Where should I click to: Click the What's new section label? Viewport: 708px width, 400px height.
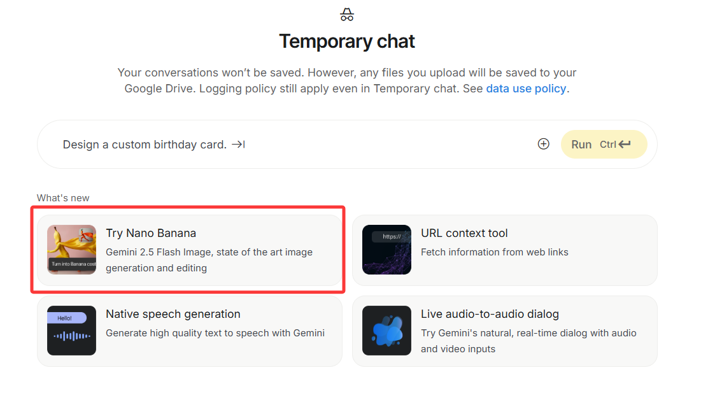click(x=63, y=198)
